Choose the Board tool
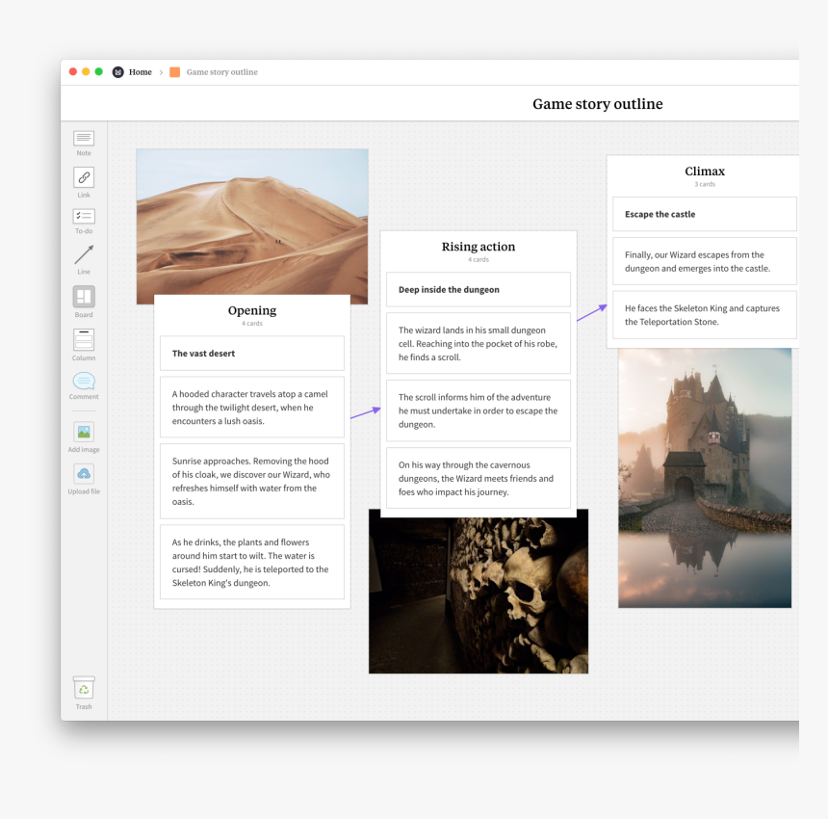 click(x=84, y=297)
